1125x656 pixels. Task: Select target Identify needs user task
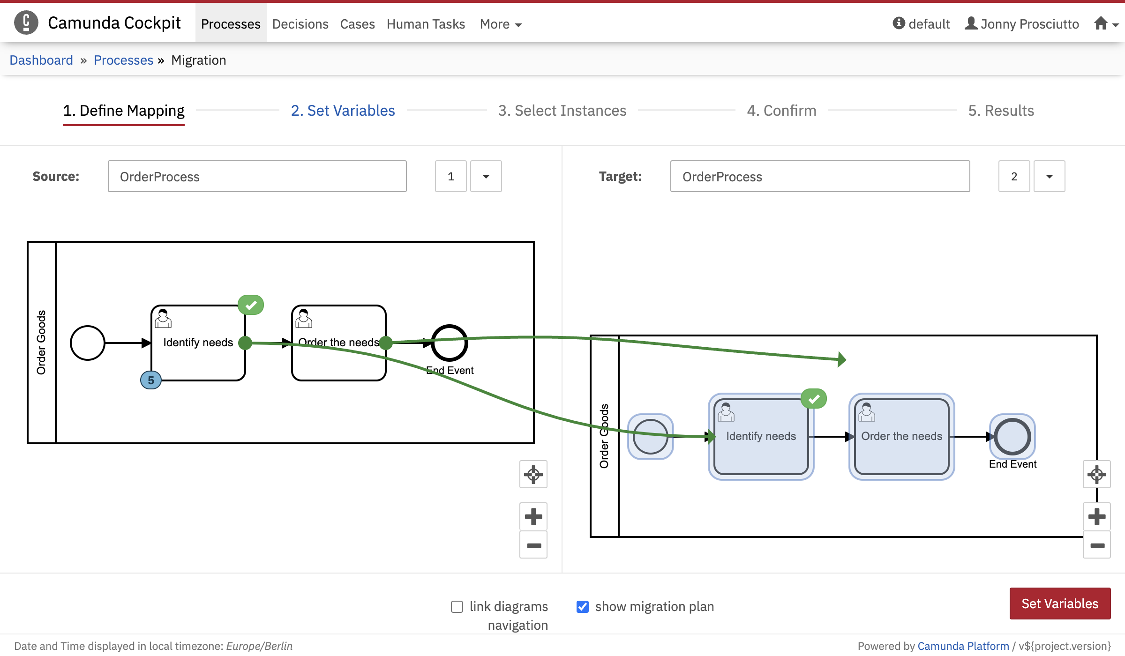[761, 437]
